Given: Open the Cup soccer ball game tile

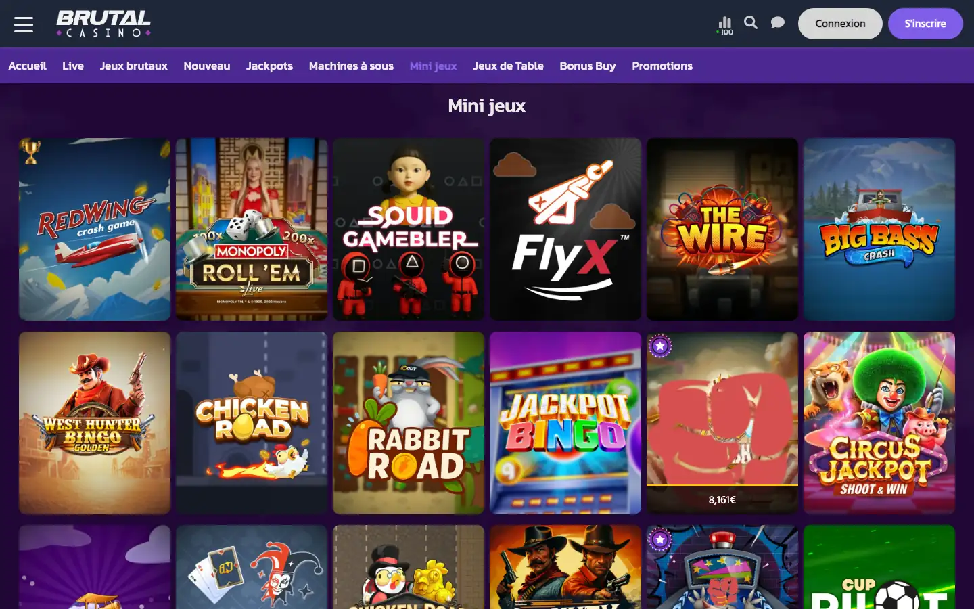Looking at the screenshot, I should click(x=879, y=567).
